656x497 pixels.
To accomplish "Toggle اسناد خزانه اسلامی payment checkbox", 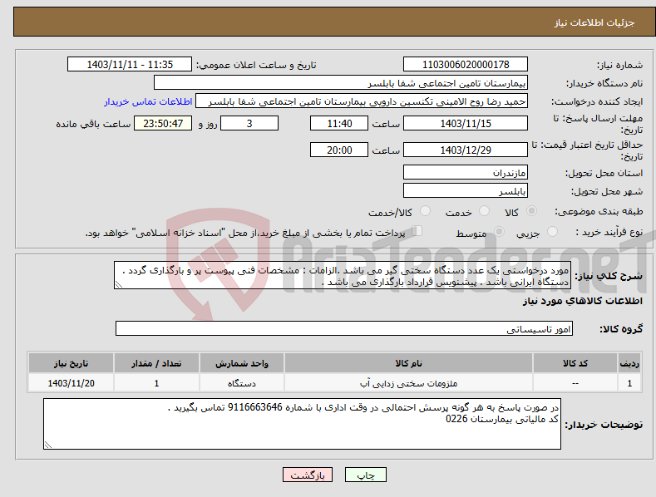I will [417, 230].
